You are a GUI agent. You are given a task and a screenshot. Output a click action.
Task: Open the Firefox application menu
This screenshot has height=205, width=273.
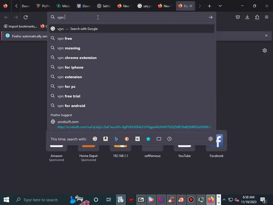click(267, 17)
